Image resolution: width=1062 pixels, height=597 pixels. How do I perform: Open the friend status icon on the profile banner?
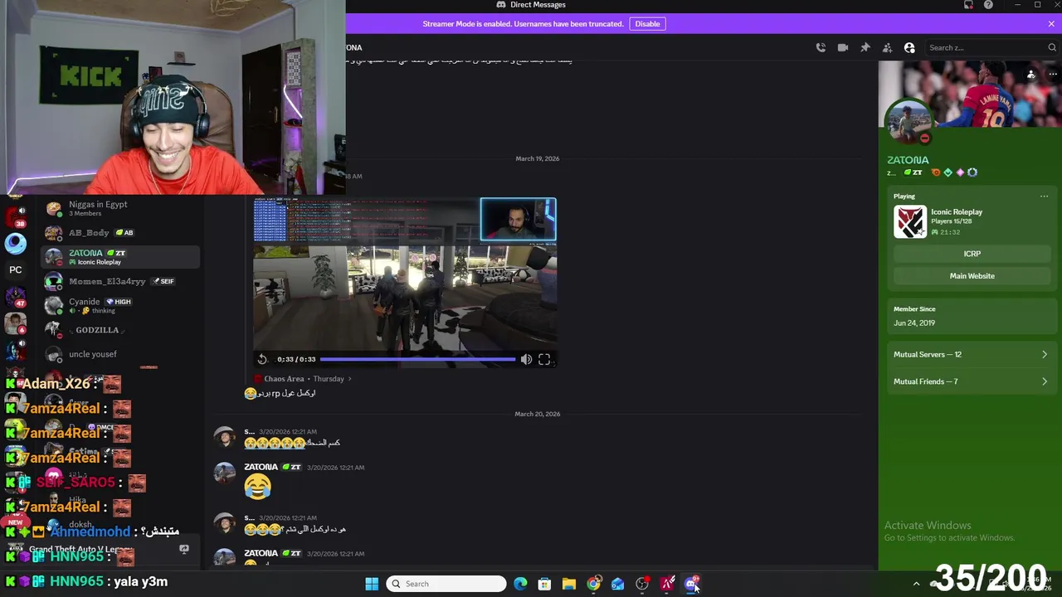click(1030, 74)
